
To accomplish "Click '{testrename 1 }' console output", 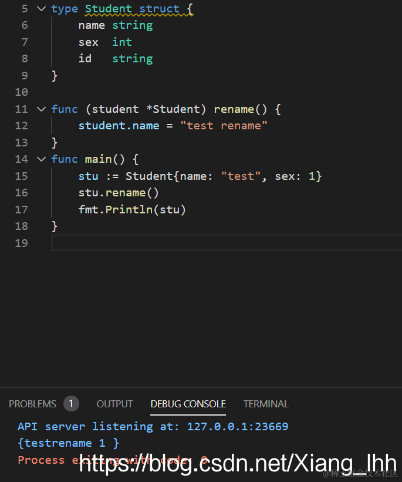I will click(x=68, y=443).
